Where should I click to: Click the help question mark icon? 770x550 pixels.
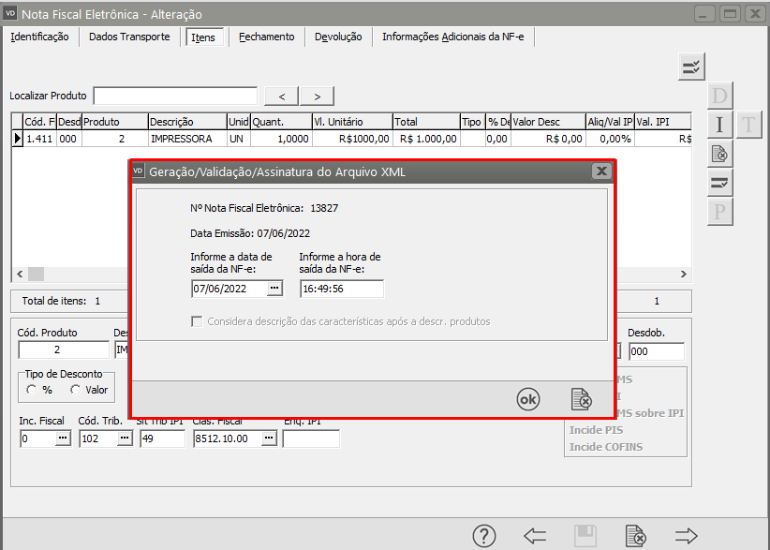pyautogui.click(x=483, y=536)
